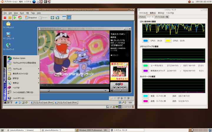This screenshot has height=132, width=212.
Task: Power on the VM with the green play icon
Action: 15,18
